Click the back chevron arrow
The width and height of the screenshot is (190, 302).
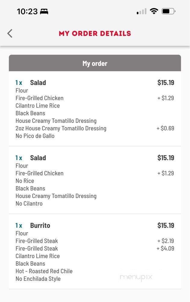10,33
